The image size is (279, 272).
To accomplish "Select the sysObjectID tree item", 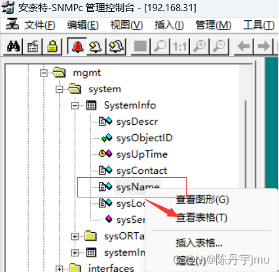I will tap(145, 138).
